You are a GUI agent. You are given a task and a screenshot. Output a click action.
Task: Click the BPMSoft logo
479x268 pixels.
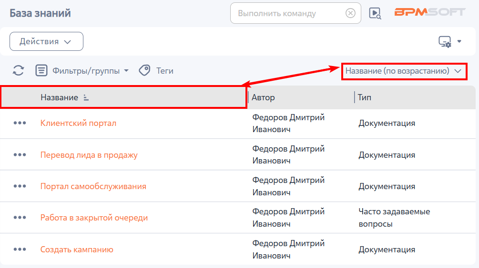pyautogui.click(x=430, y=12)
